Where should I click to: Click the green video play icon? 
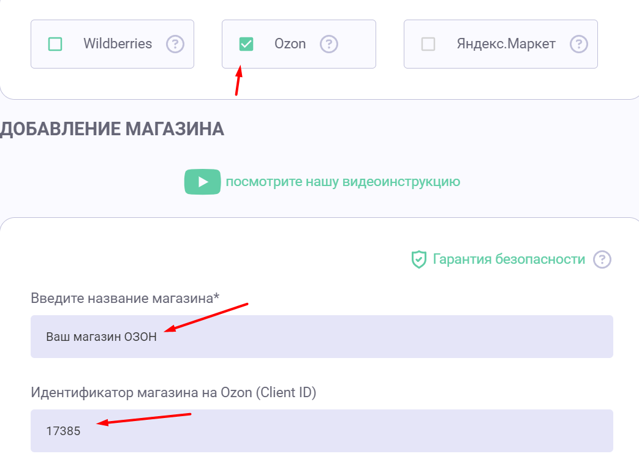click(x=203, y=182)
